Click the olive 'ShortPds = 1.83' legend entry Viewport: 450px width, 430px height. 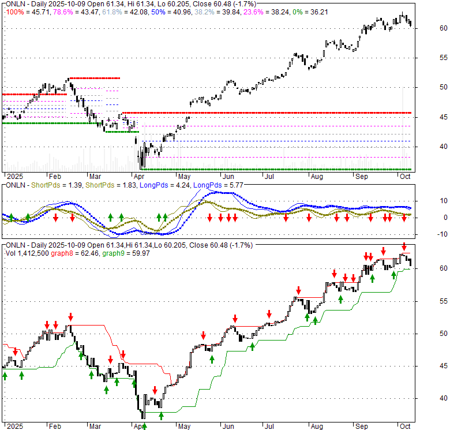click(x=111, y=185)
